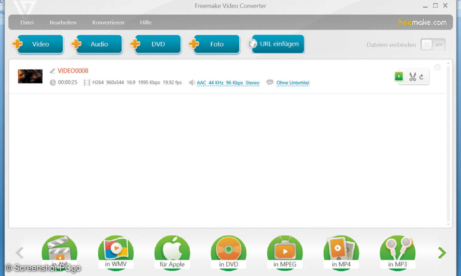
Task: Convert to AVI format
Action: click(x=60, y=253)
